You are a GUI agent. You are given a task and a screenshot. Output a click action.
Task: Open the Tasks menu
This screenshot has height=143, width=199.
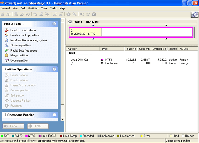(x=53, y=9)
